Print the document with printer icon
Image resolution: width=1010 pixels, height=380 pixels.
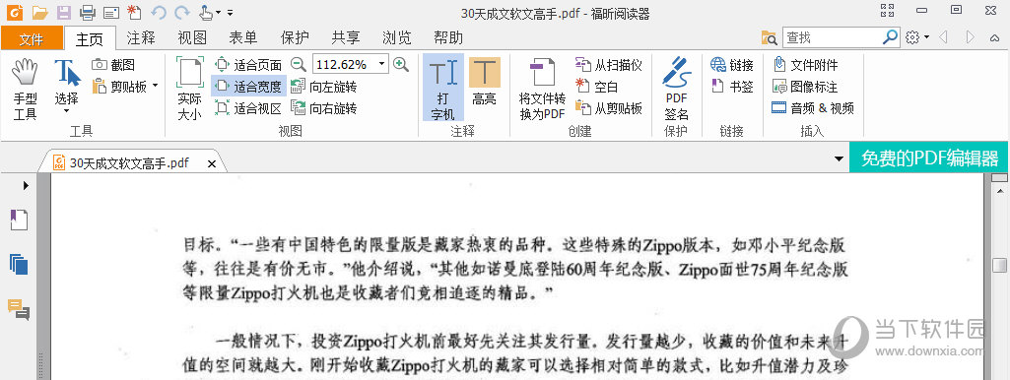[x=88, y=12]
